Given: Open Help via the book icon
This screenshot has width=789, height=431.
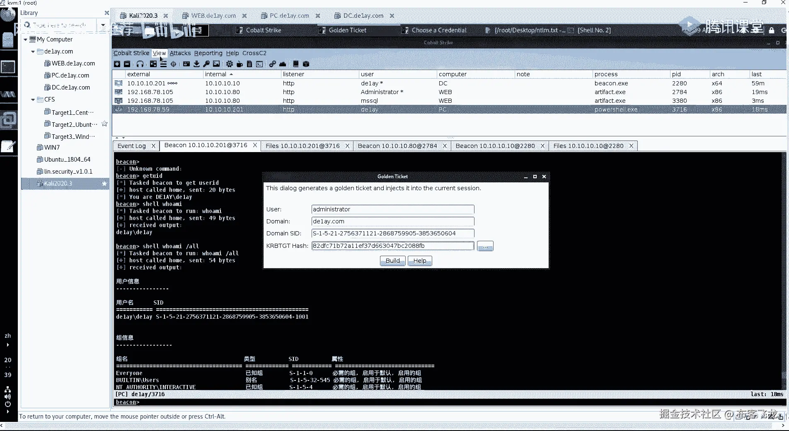Looking at the screenshot, I should point(296,64).
